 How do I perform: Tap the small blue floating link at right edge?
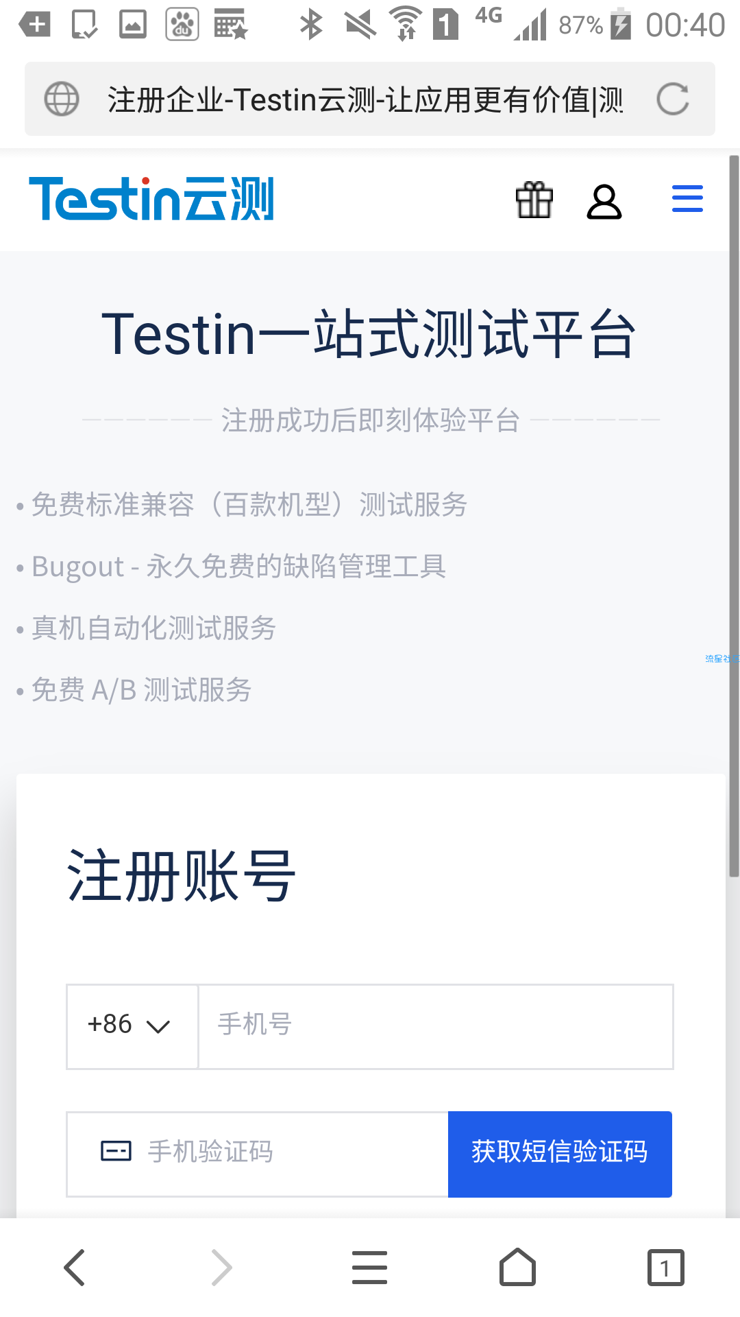(722, 658)
